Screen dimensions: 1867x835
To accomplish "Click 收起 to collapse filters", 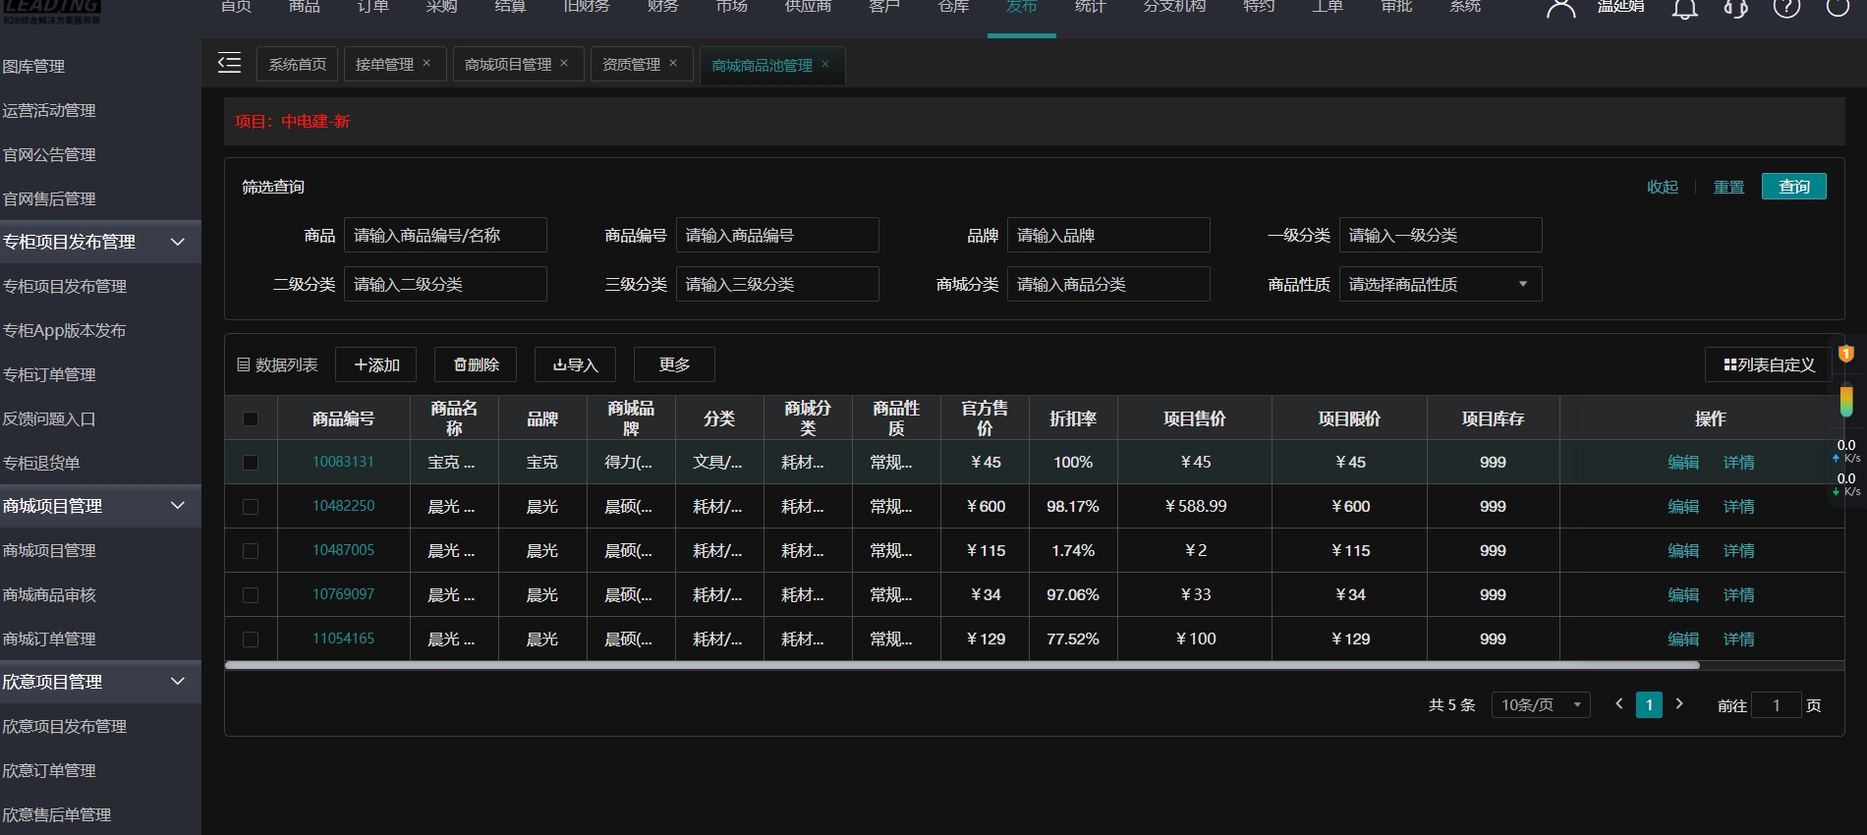I will pyautogui.click(x=1663, y=187).
